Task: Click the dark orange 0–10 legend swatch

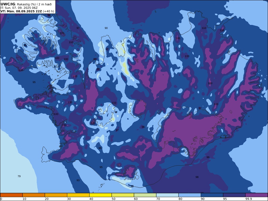Action: (x=11, y=195)
